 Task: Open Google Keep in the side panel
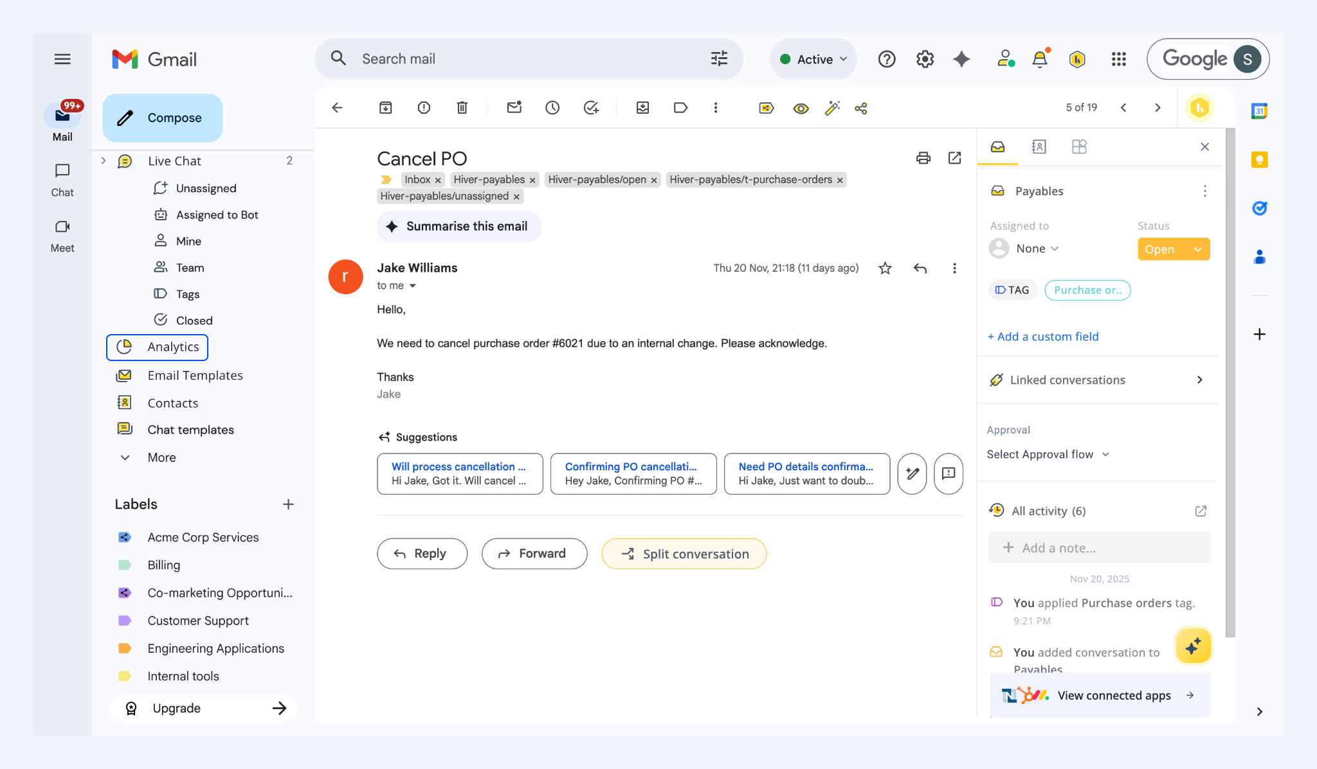pos(1259,159)
